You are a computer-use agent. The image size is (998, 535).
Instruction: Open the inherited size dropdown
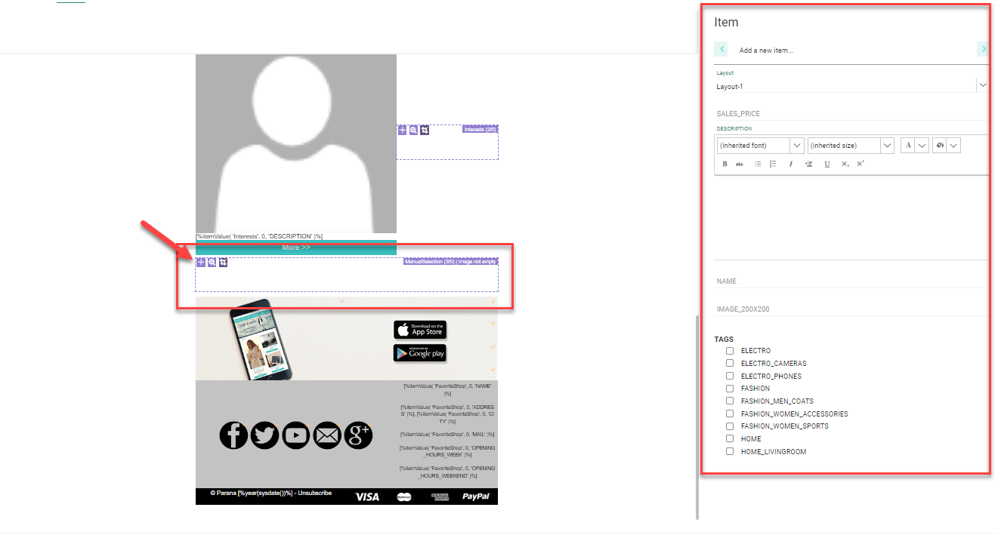click(887, 145)
